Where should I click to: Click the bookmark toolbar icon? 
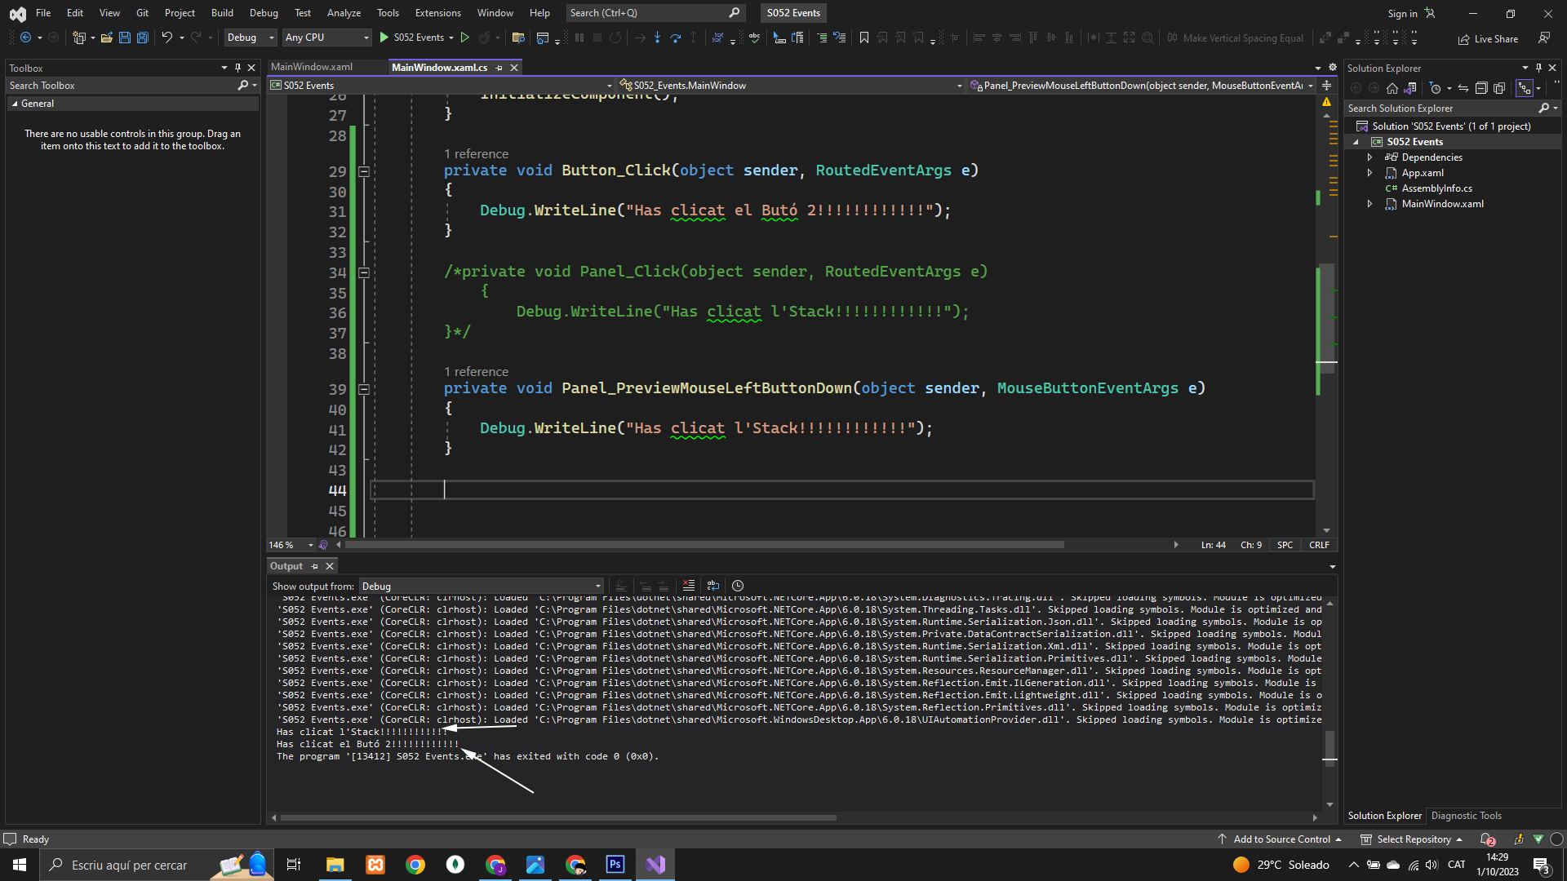tap(864, 38)
